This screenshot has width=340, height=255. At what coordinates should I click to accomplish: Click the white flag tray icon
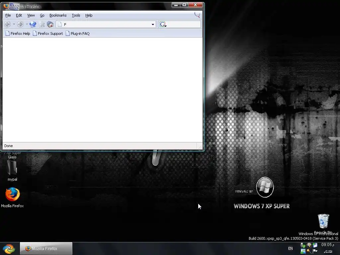point(315,251)
